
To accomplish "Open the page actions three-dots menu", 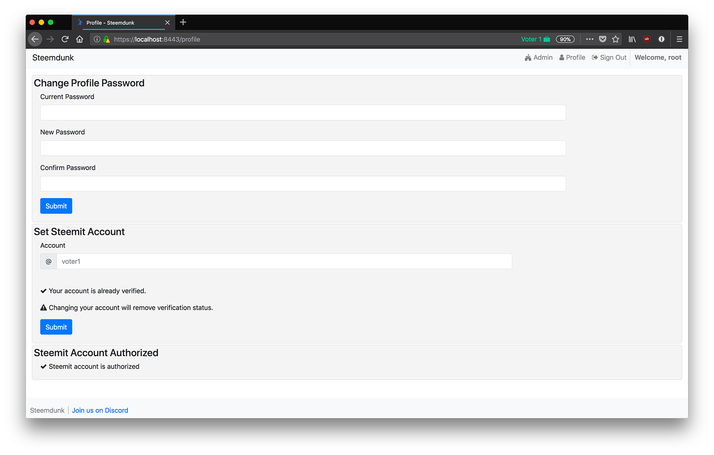I will click(590, 39).
